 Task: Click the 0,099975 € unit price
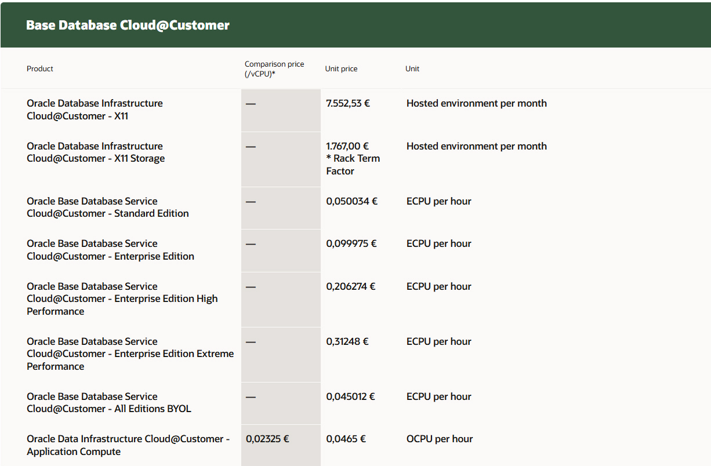[351, 243]
